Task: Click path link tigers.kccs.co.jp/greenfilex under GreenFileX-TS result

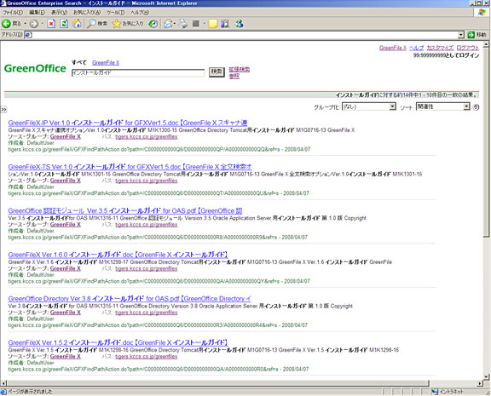Action: coord(147,181)
